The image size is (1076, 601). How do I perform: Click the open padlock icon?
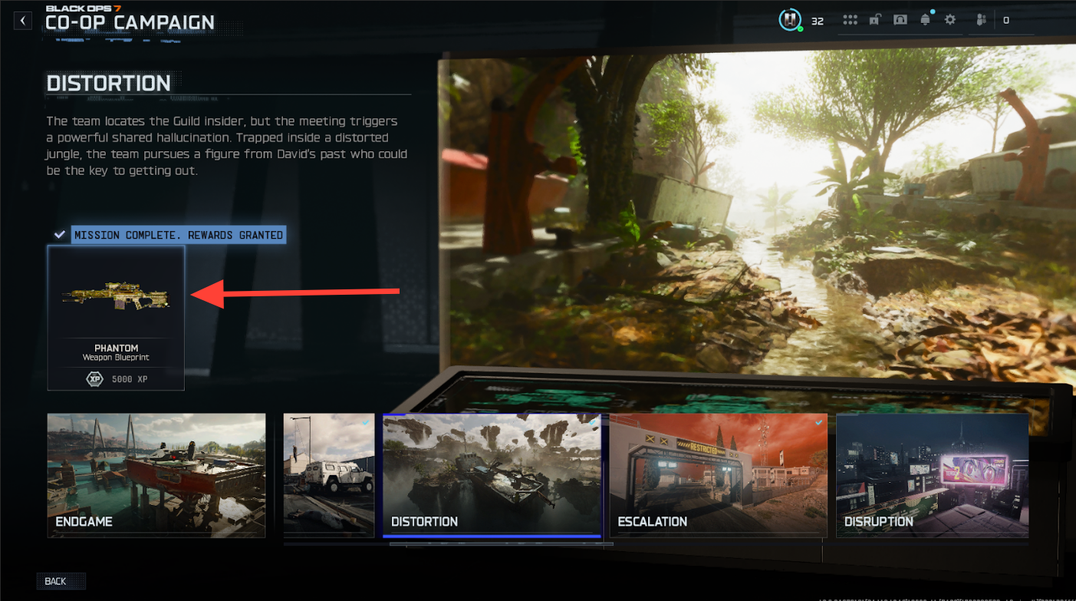tap(874, 20)
